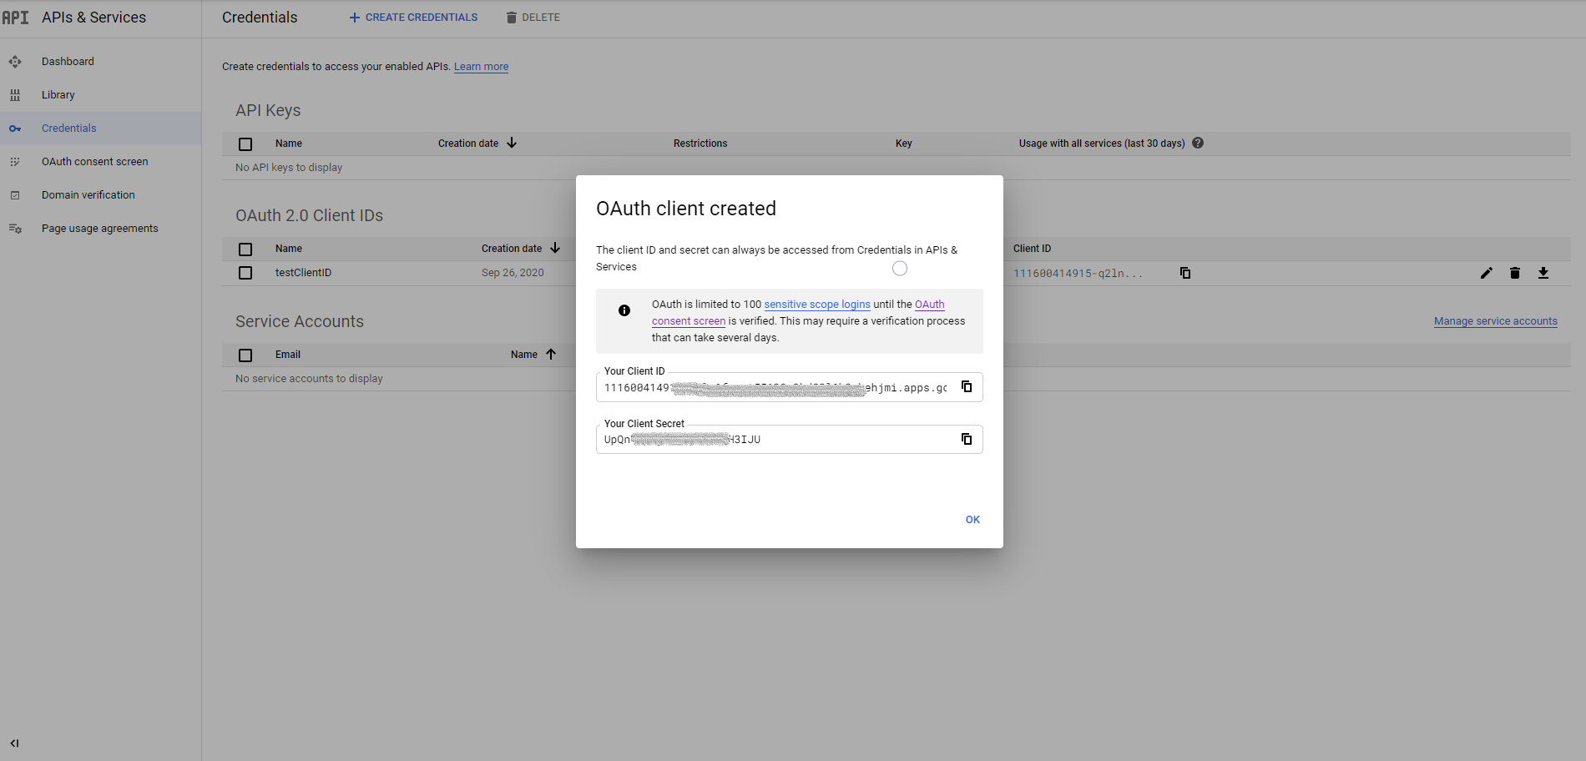Go to OAuth consent screen

tap(94, 162)
